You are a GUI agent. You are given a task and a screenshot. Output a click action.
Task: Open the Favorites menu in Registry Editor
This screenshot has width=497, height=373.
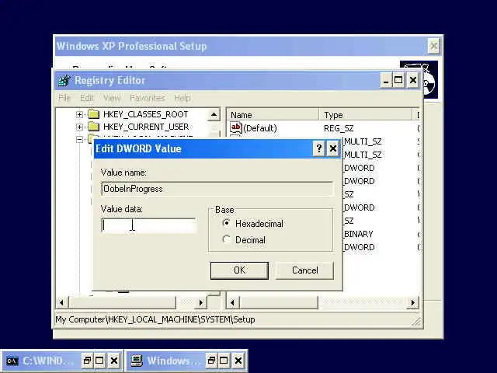tap(148, 98)
